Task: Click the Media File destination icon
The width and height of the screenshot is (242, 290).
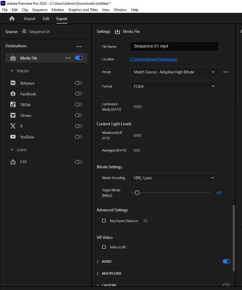Action: (13, 58)
